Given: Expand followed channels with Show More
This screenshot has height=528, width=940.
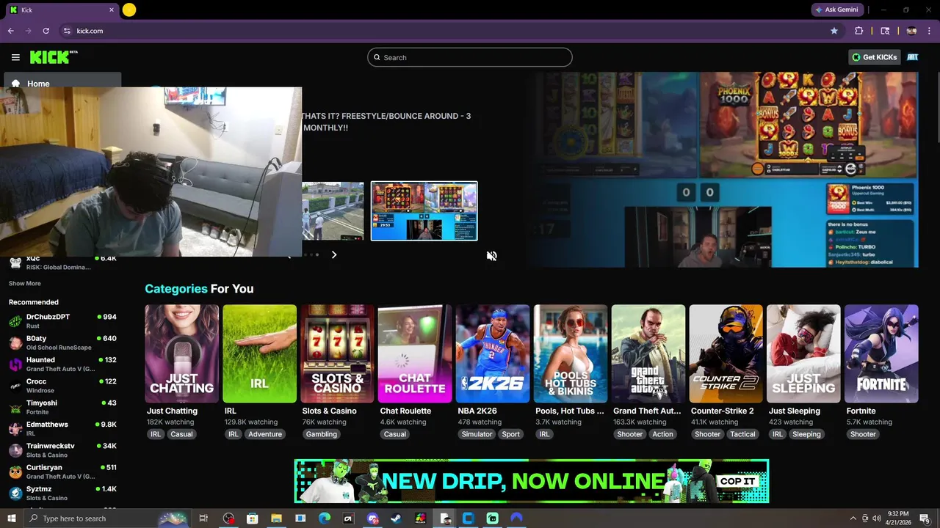Looking at the screenshot, I should coord(25,283).
